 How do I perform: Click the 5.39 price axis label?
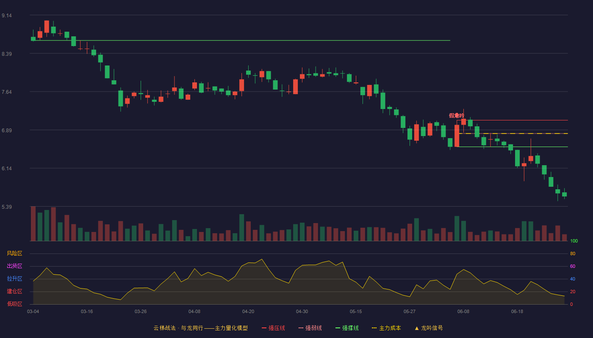click(7, 207)
